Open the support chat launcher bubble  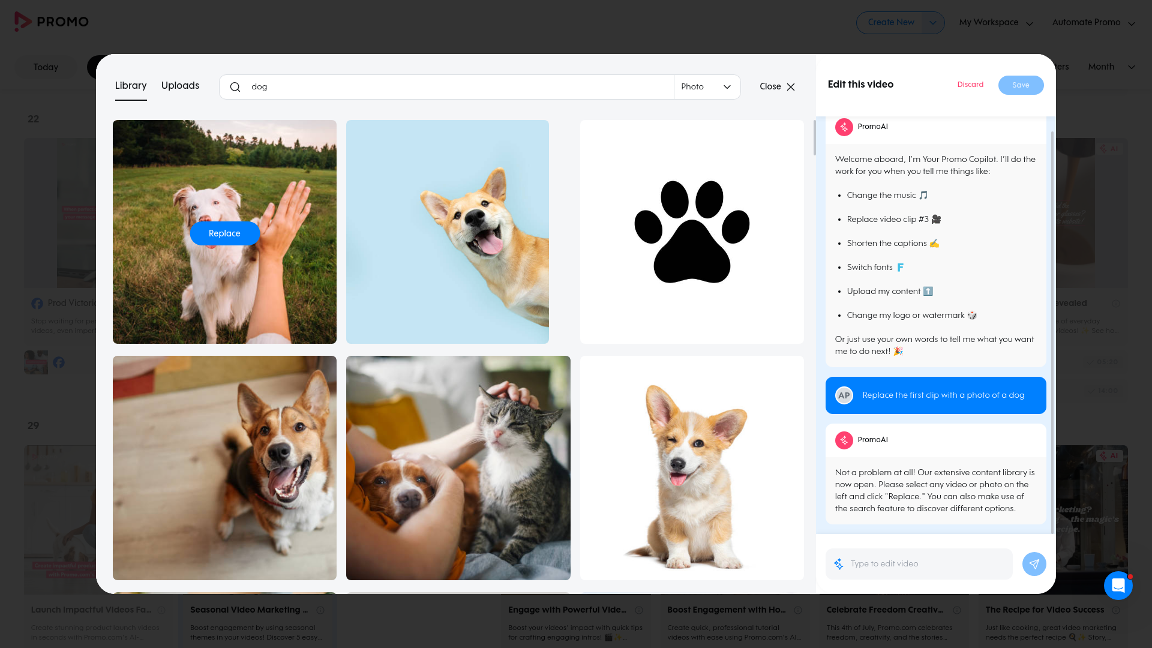[x=1118, y=585]
